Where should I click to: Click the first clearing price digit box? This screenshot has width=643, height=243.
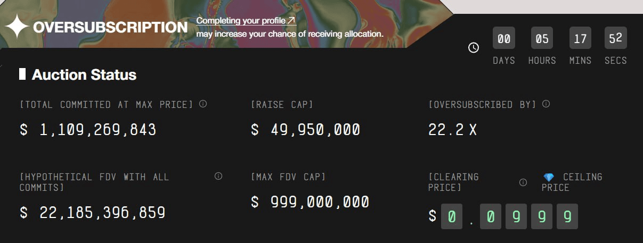point(452,216)
